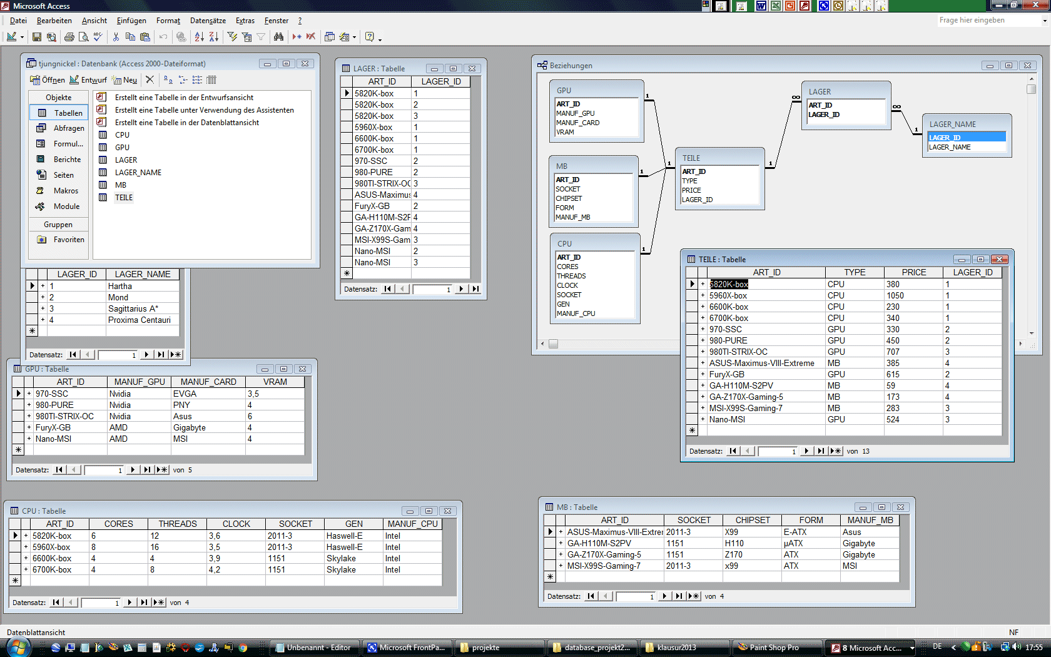1051x657 pixels.
Task: Switch database window to large icons view
Action: point(168,79)
